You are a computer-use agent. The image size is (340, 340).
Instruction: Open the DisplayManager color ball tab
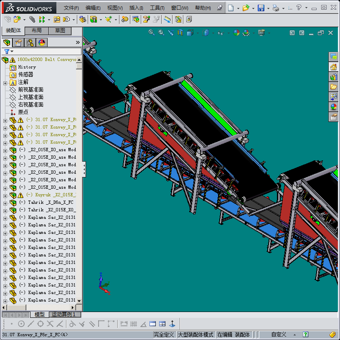pyautogui.click(x=42, y=43)
